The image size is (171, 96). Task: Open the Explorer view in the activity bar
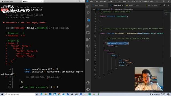point(88,6)
